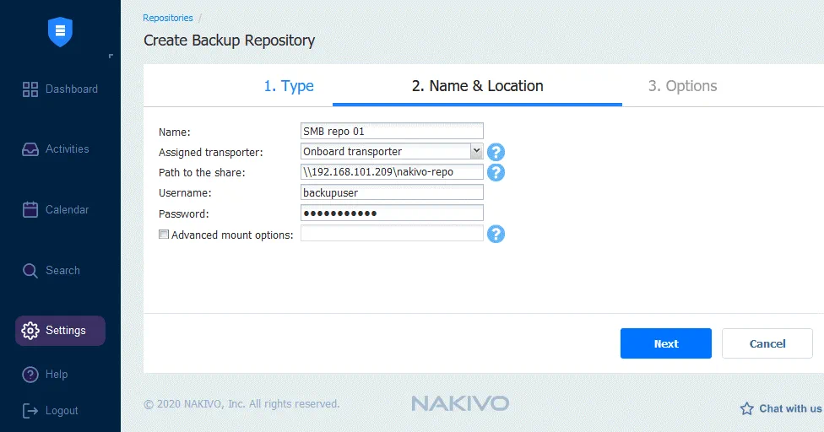Click into the Name text field

click(392, 131)
